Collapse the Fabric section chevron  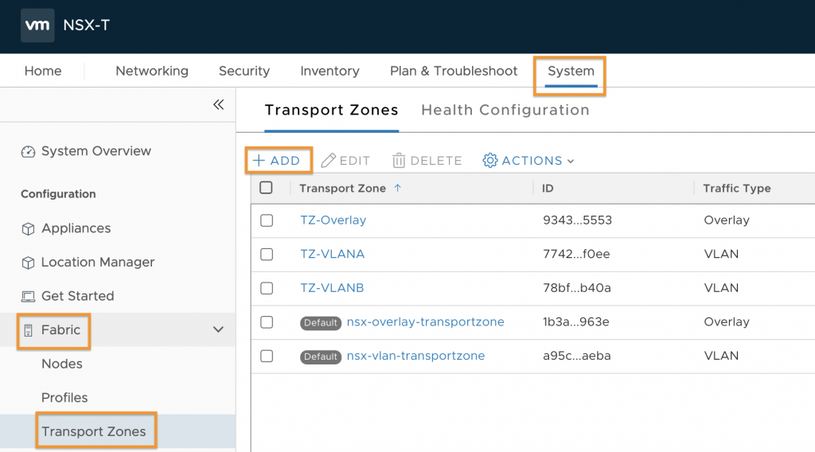218,329
